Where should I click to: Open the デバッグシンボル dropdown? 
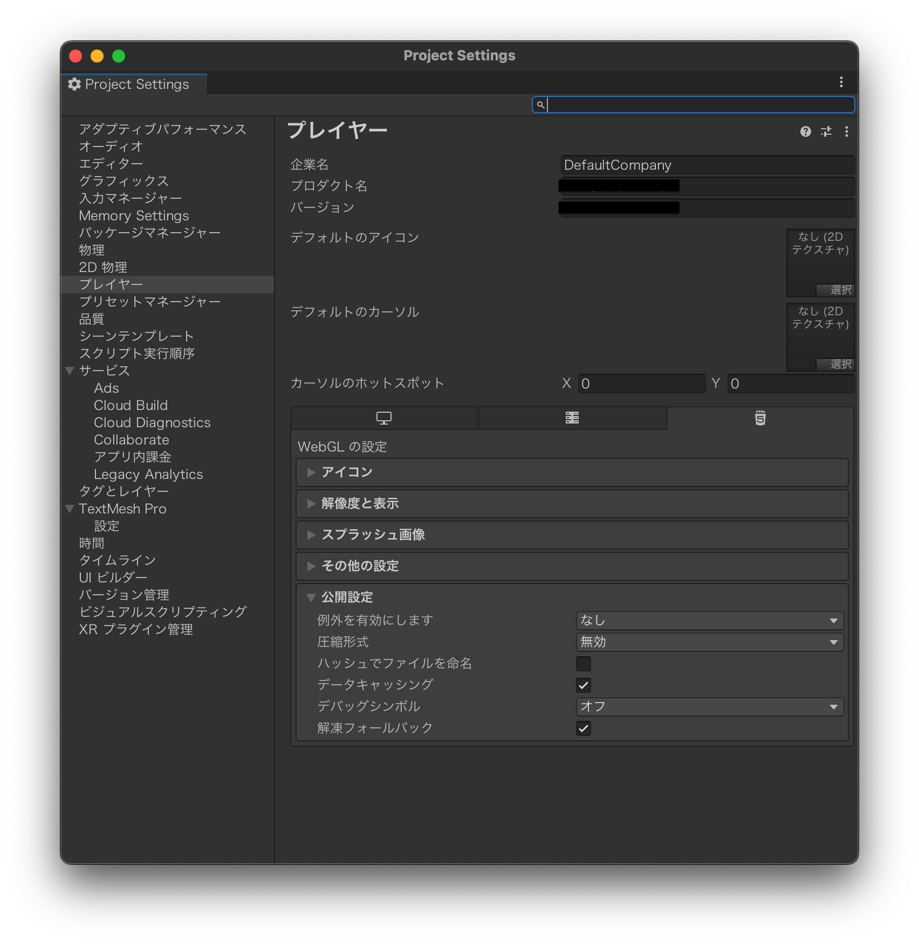click(710, 707)
